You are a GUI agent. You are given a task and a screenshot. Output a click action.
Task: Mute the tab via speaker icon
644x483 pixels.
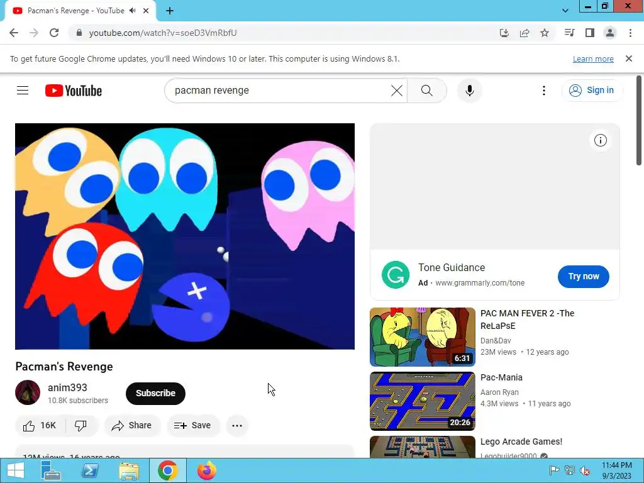click(x=132, y=11)
